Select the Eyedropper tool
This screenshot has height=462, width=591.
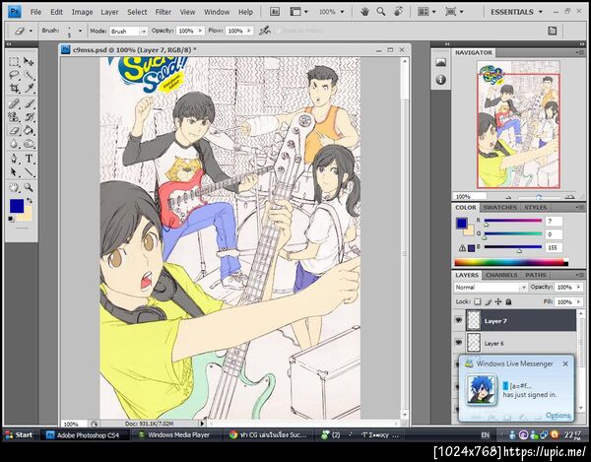29,89
